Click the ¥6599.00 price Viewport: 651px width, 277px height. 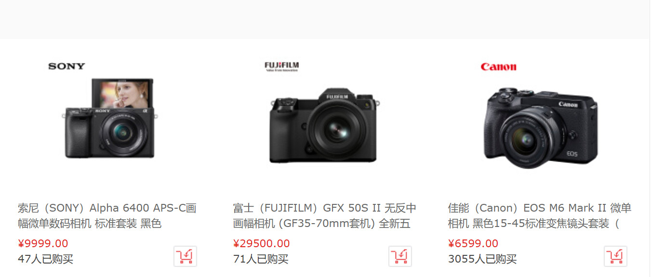[x=473, y=244]
